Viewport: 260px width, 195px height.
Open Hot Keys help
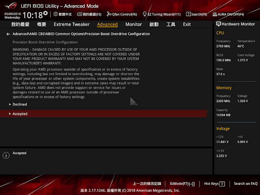[x=211, y=184]
